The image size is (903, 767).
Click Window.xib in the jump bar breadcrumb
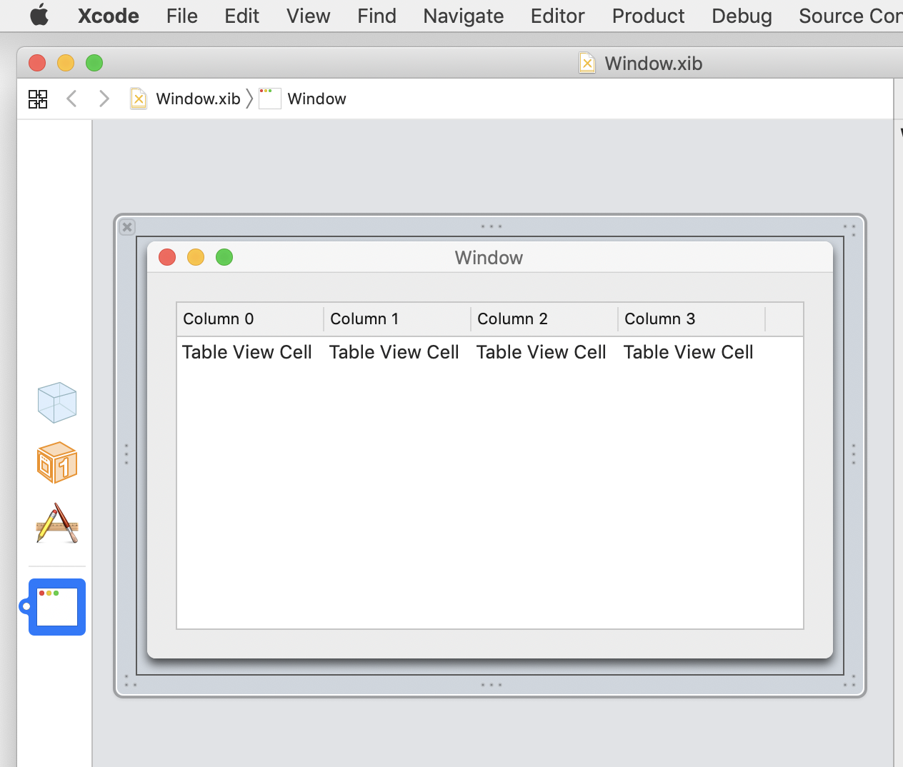pos(197,99)
